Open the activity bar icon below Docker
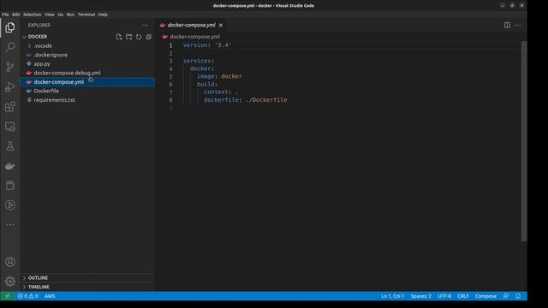This screenshot has width=548, height=308. click(x=10, y=186)
